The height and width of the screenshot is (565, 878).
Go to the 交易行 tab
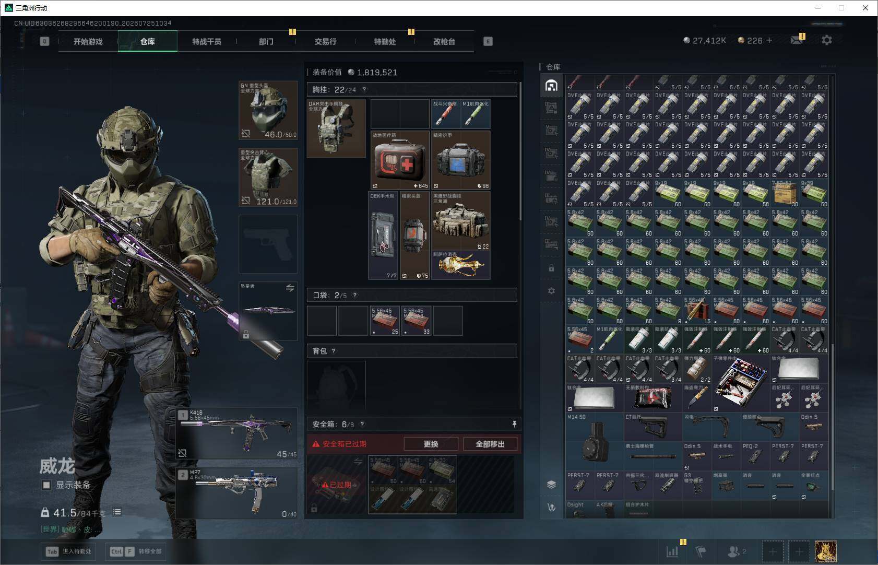coord(326,41)
